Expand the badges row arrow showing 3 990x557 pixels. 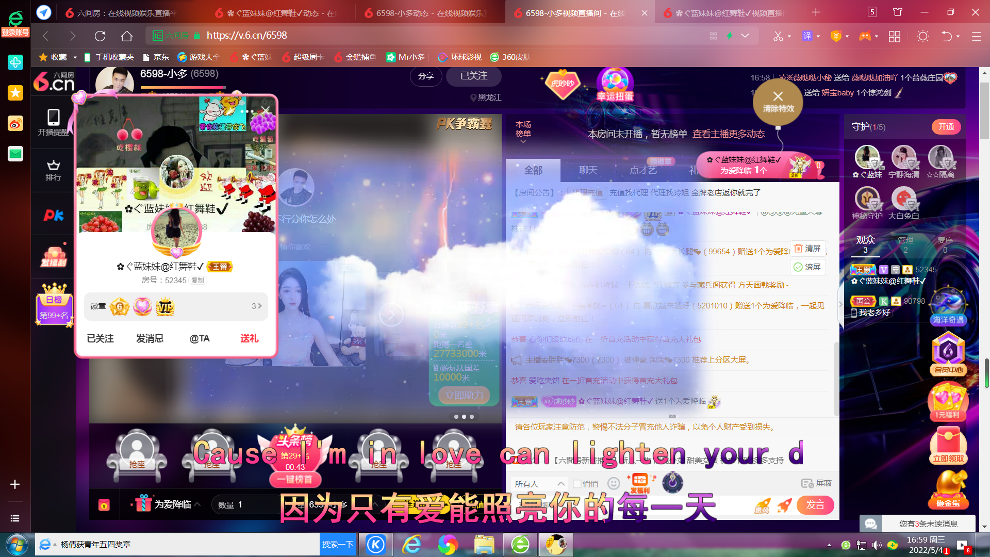[x=256, y=306]
